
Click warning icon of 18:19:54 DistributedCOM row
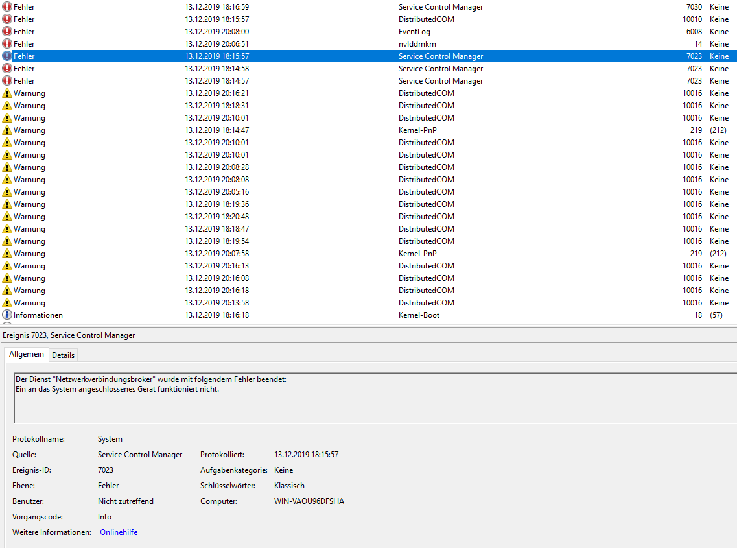click(7, 241)
